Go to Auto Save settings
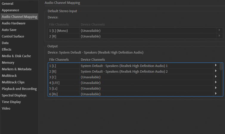Image resolution: width=225 pixels, height=134 pixels. pyautogui.click(x=9, y=30)
